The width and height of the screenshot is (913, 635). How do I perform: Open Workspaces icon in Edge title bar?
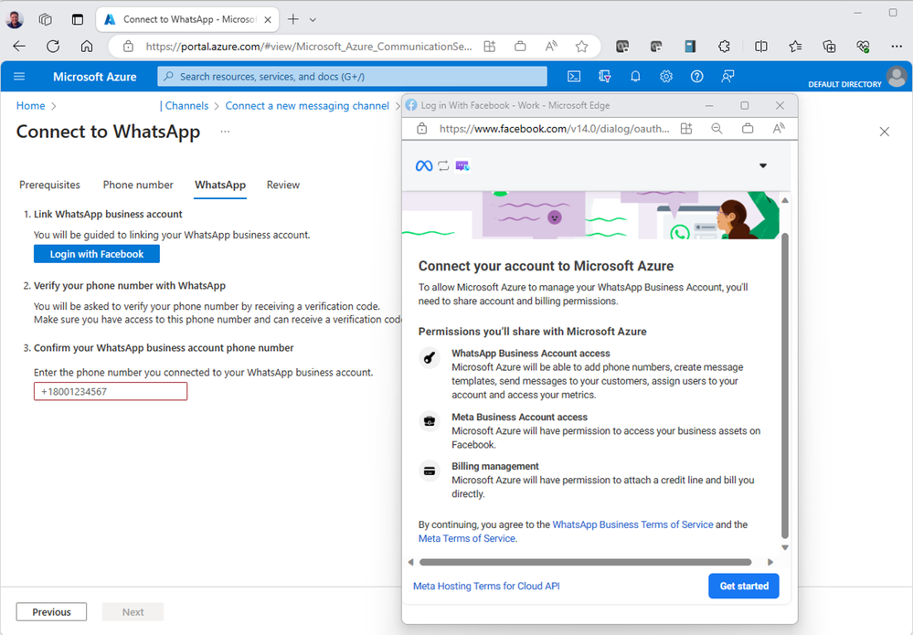46,19
